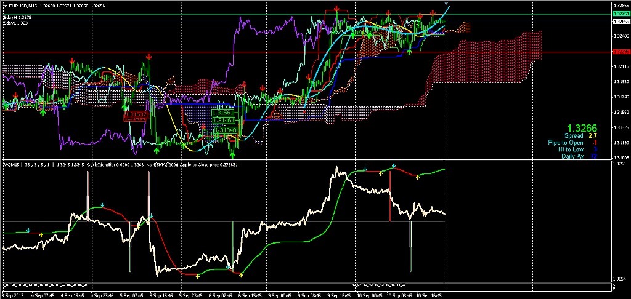This screenshot has width=631, height=299.
Task: Click the triangle arrow beside EURUSD,M15 title
Action: click(x=5, y=5)
